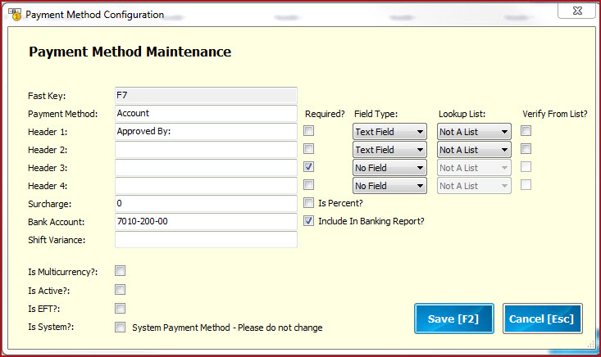Tick Verify From List for Header 1
This screenshot has height=357, width=601.
pyautogui.click(x=526, y=131)
